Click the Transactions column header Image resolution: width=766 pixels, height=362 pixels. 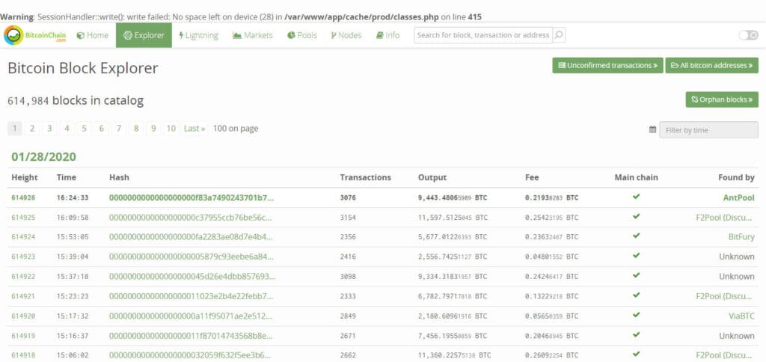[x=365, y=178]
